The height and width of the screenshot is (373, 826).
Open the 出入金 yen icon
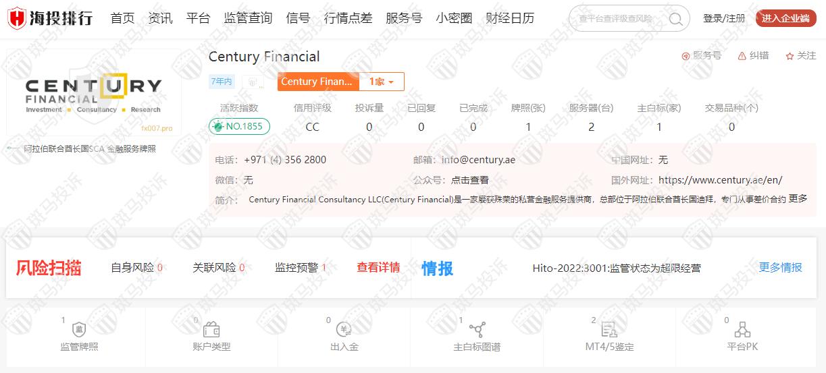[344, 331]
